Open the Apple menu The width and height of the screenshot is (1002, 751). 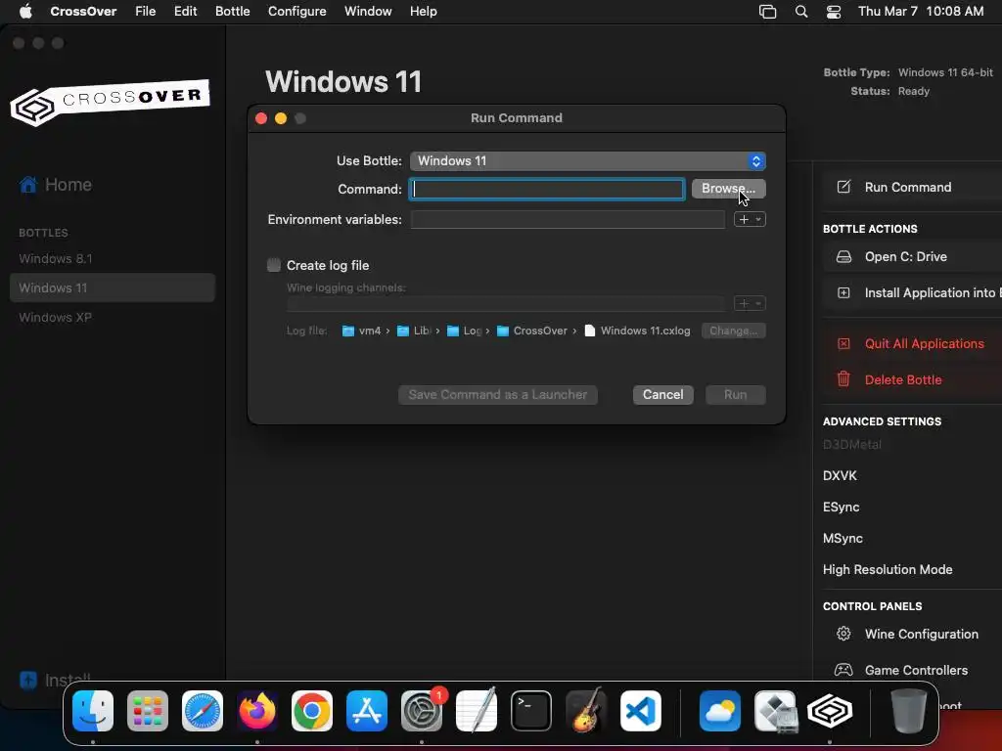(25, 12)
